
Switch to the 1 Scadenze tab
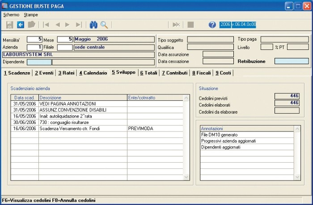tap(17, 73)
